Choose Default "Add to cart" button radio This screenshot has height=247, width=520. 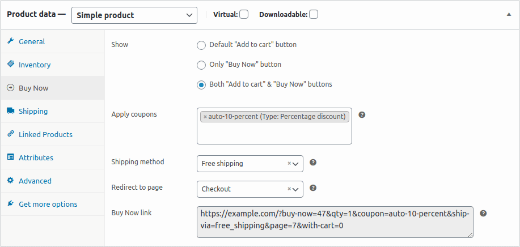201,45
